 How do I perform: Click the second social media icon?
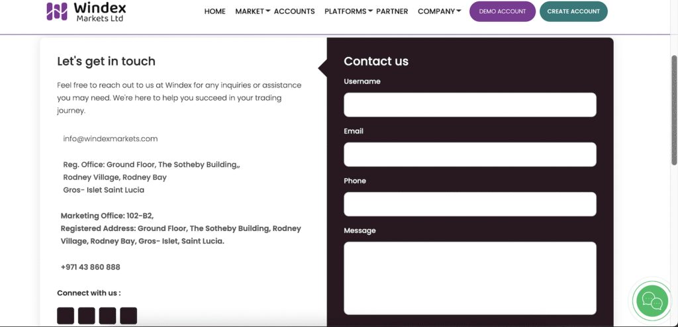pos(87,316)
